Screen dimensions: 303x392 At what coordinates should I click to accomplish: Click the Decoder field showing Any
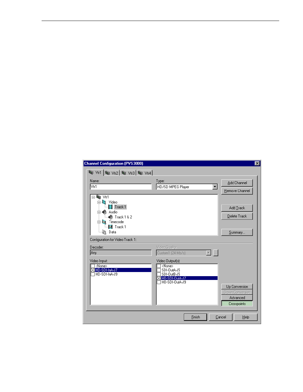coord(121,253)
